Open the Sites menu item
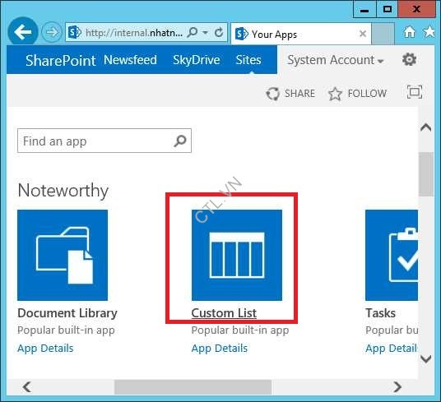This screenshot has height=402, width=441. (248, 60)
